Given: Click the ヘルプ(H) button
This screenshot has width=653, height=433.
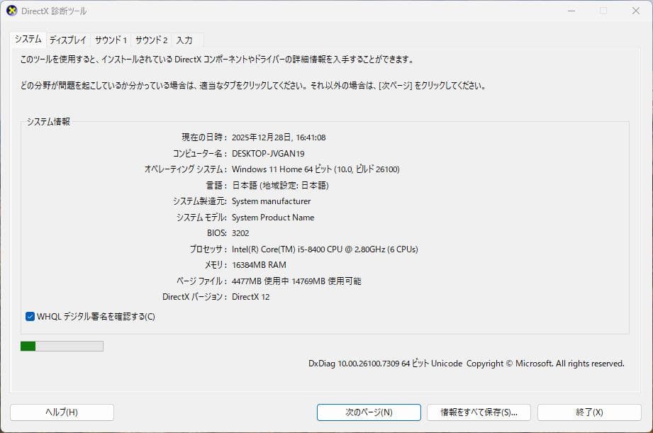Looking at the screenshot, I should [x=62, y=412].
